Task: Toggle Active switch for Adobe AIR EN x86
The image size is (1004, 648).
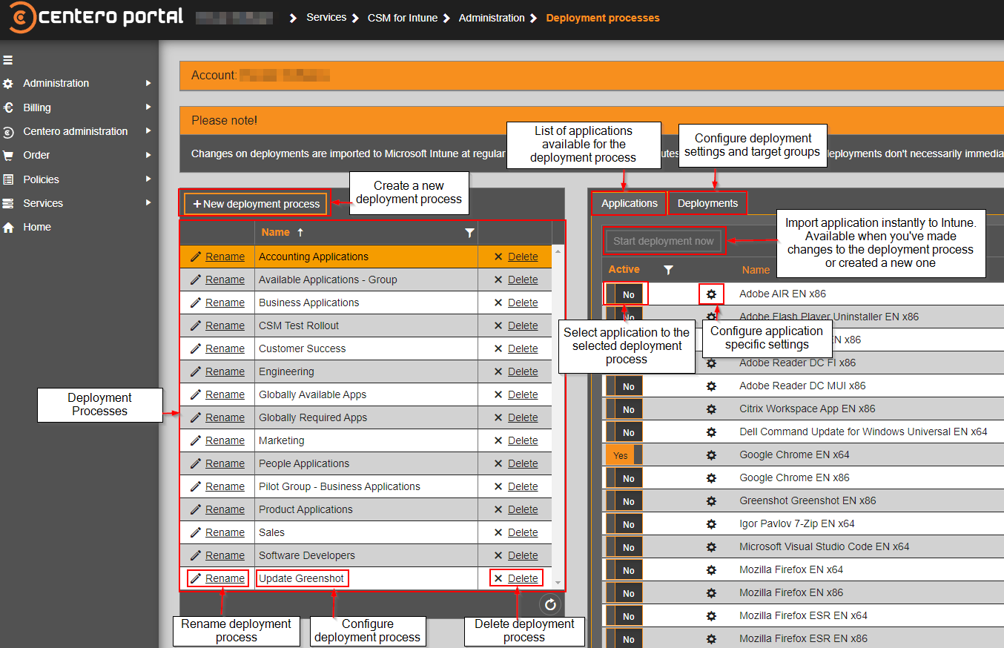Action: coord(624,294)
